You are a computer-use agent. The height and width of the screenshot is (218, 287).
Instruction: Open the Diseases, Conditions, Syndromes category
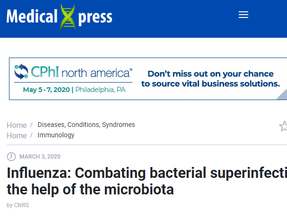pos(86,125)
